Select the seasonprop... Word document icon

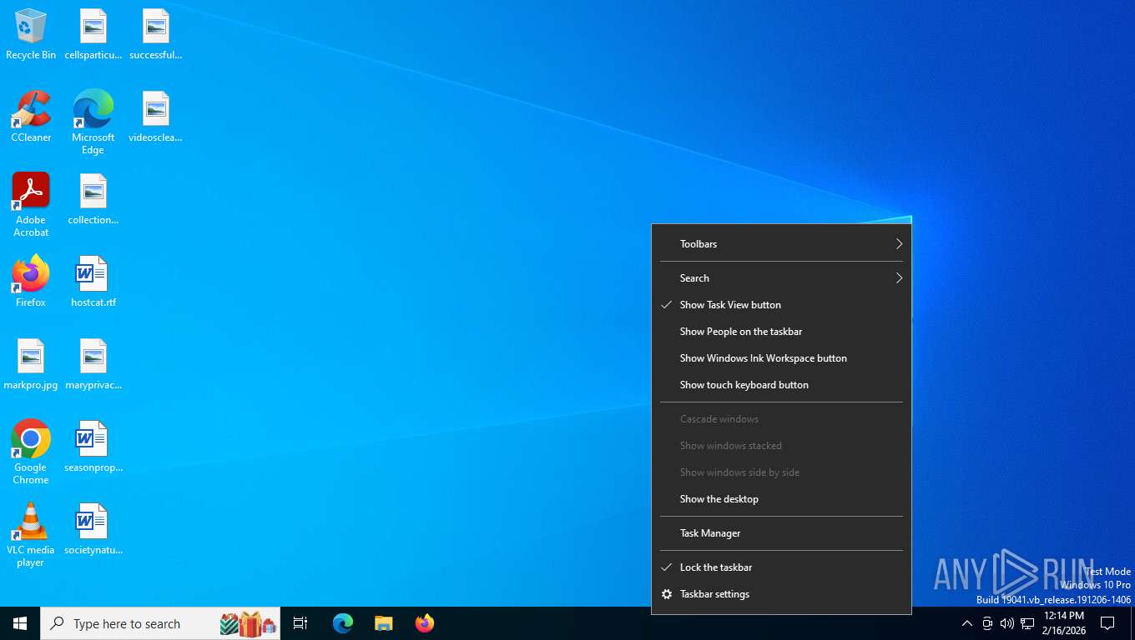pyautogui.click(x=93, y=447)
